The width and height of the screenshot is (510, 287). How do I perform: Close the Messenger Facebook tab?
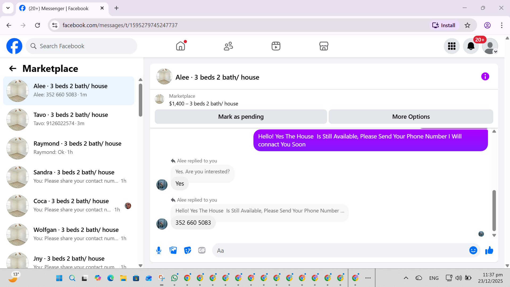coord(102,8)
